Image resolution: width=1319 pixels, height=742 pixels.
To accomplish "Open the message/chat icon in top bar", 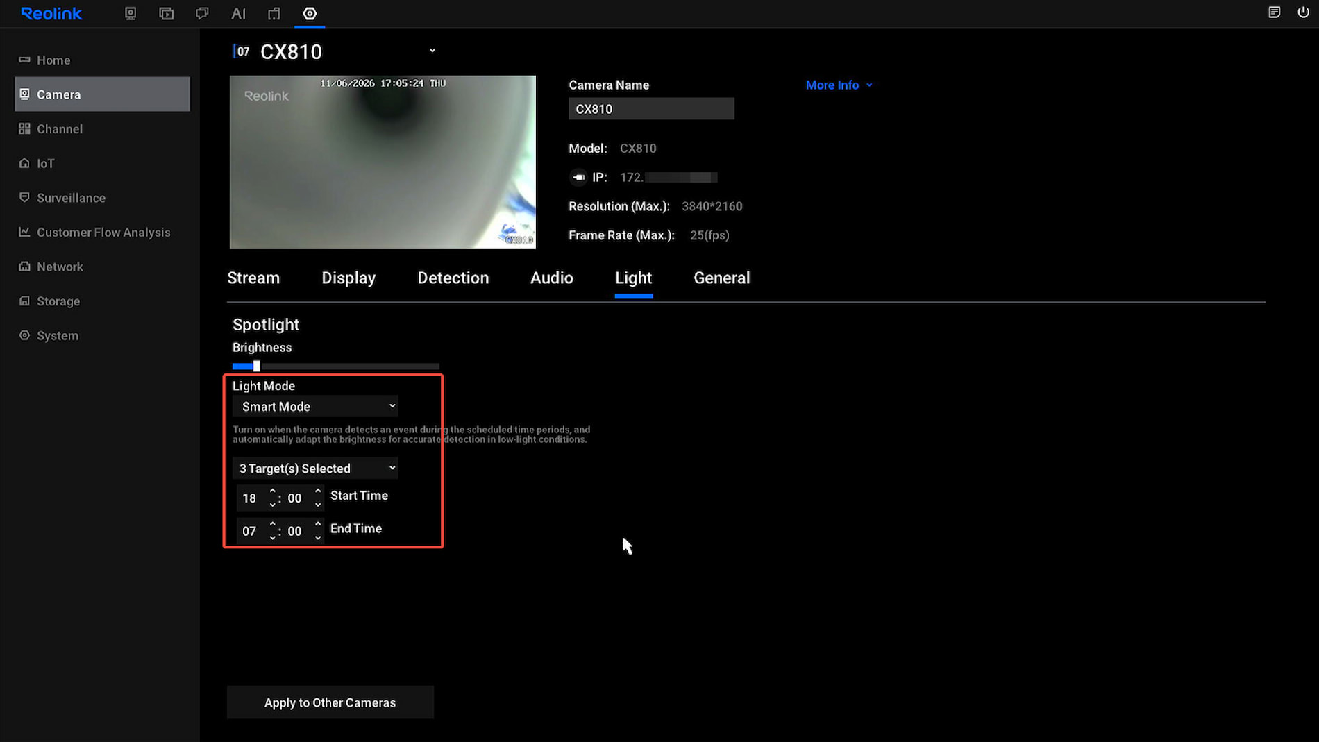I will (x=202, y=13).
